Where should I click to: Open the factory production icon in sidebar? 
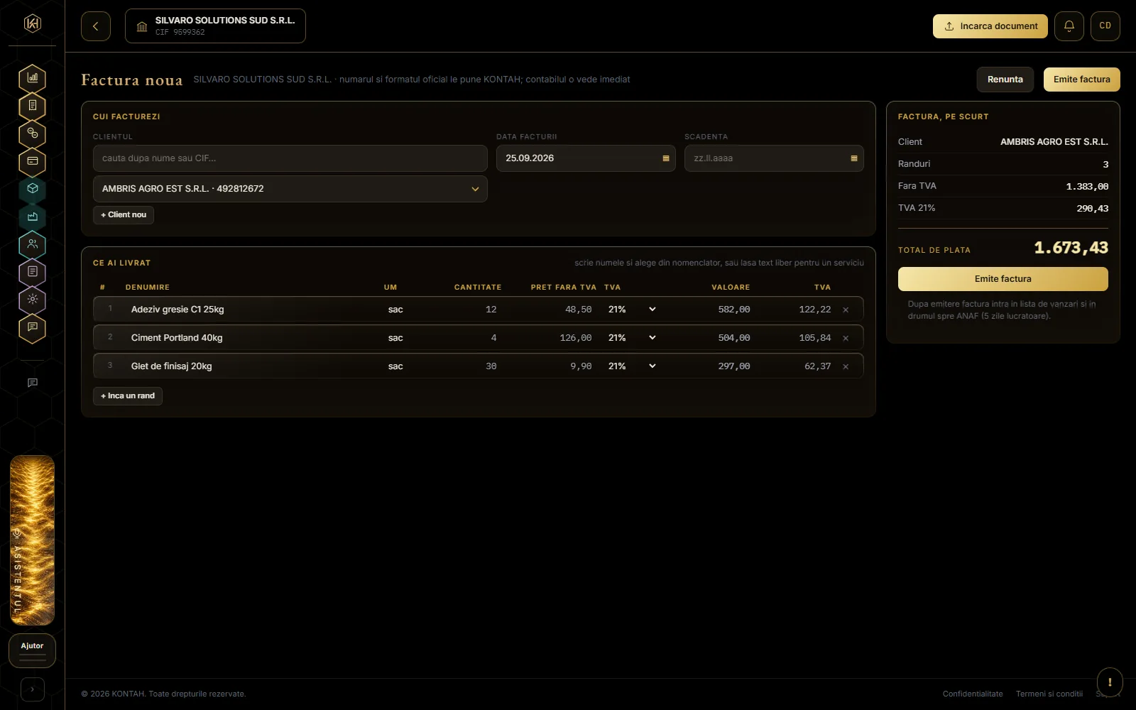pos(32,217)
